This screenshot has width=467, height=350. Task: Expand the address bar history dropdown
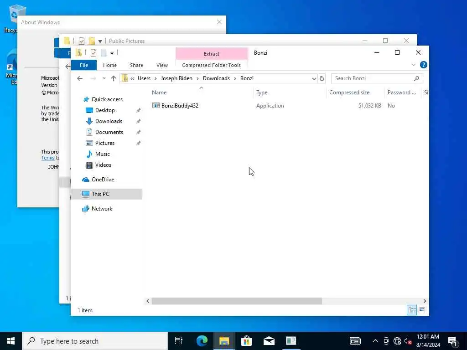[x=314, y=78]
